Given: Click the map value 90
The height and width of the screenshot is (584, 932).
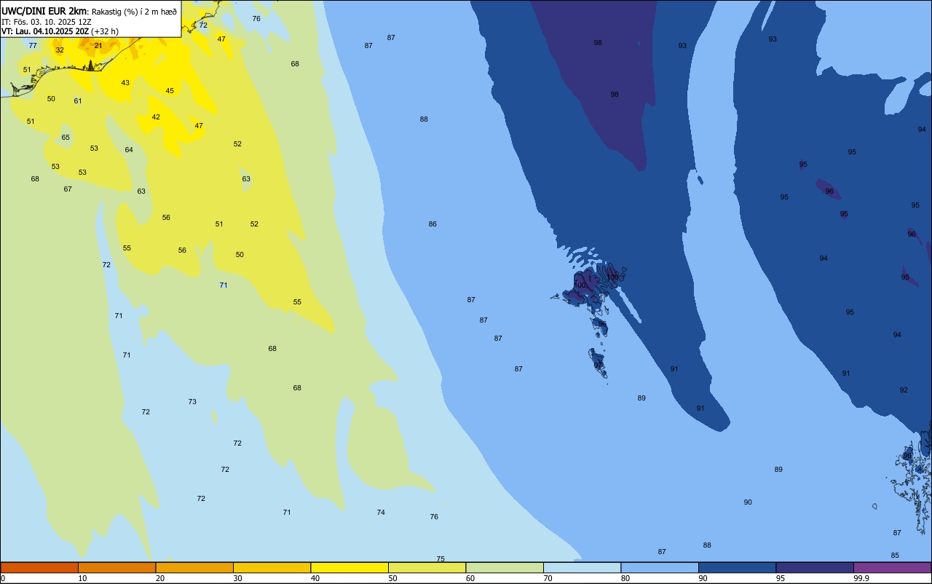Looking at the screenshot, I should coord(748,502).
